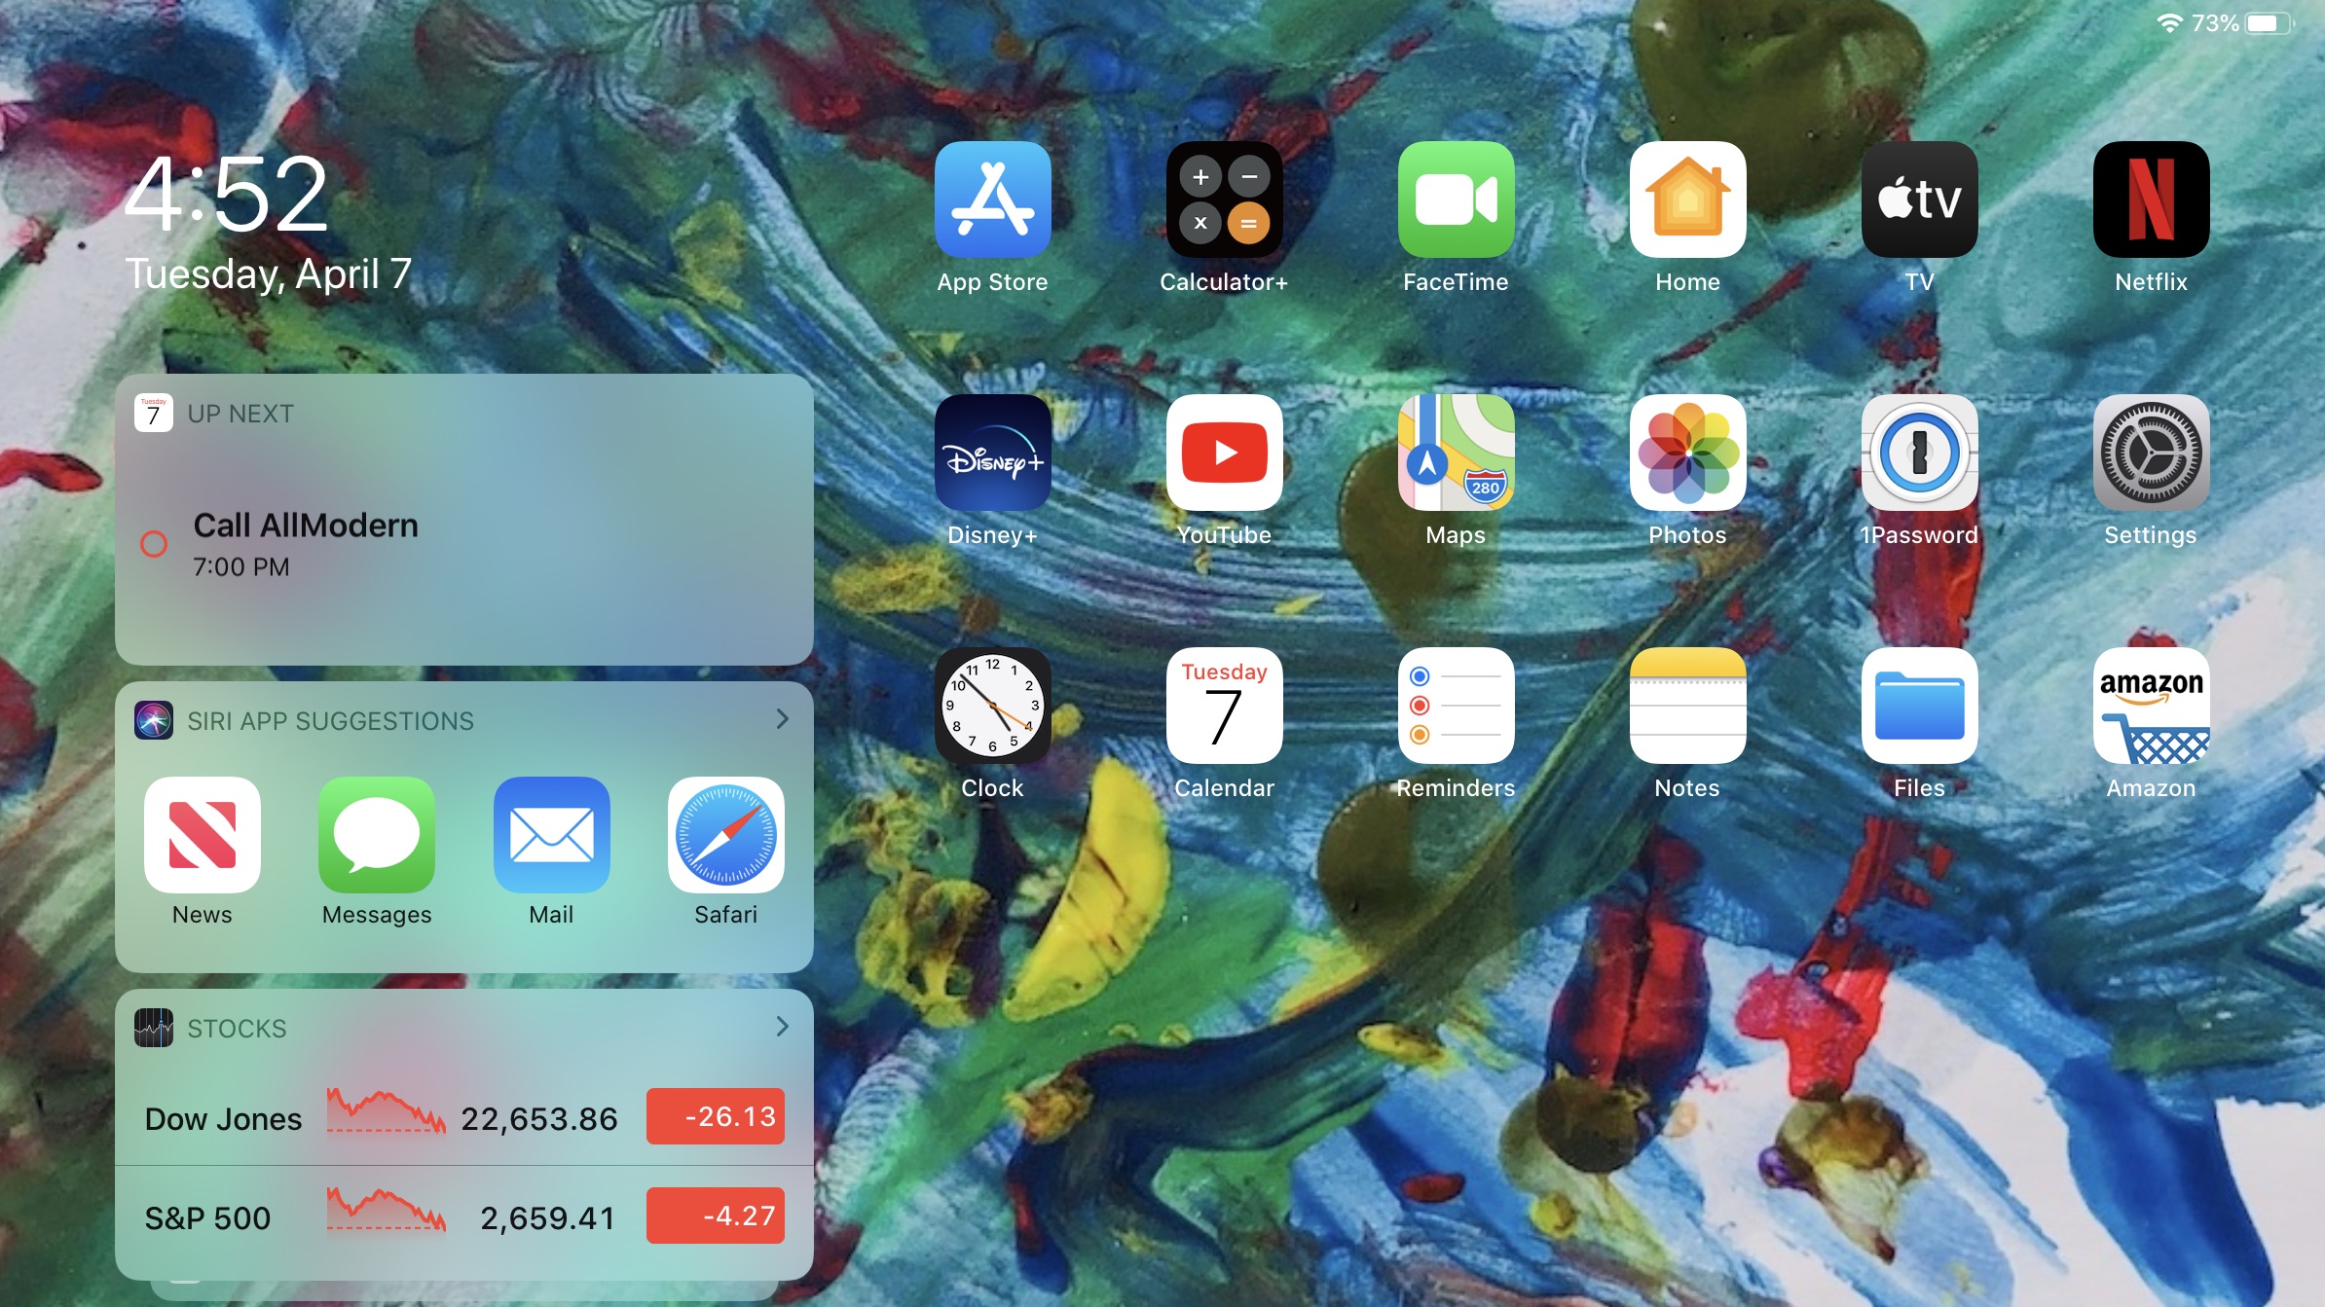This screenshot has height=1307, width=2325.
Task: Toggle Call AllModern reminder radio button
Action: [x=155, y=543]
